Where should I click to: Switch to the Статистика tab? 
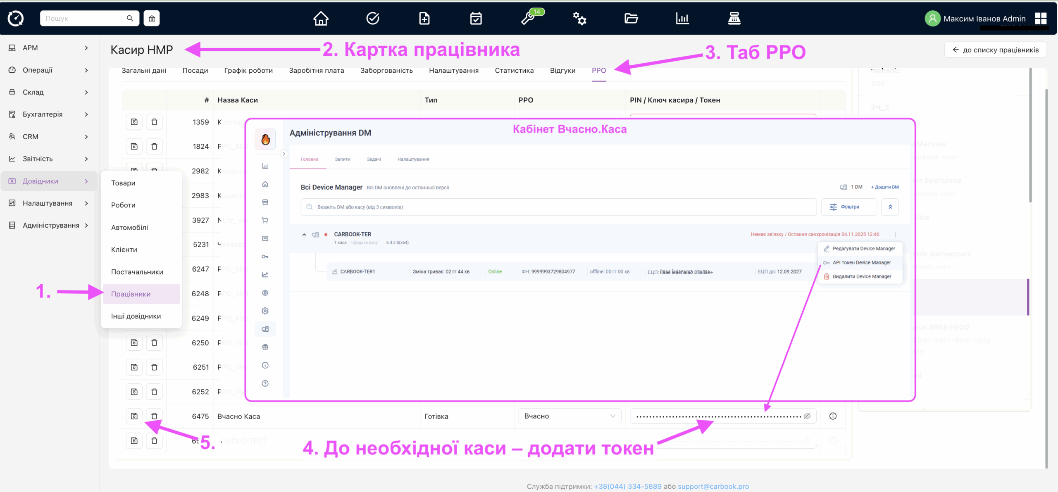(514, 70)
